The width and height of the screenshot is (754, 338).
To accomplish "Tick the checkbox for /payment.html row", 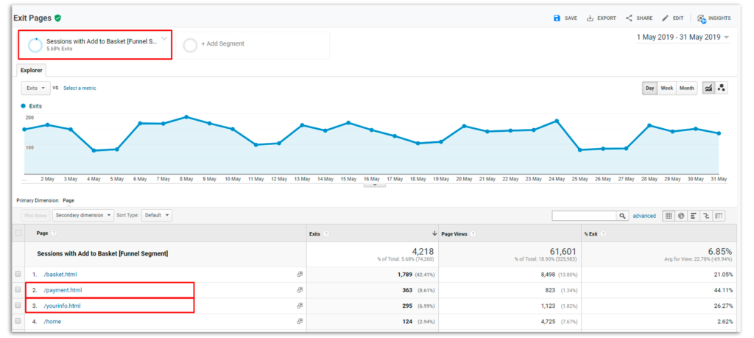I will tap(18, 290).
